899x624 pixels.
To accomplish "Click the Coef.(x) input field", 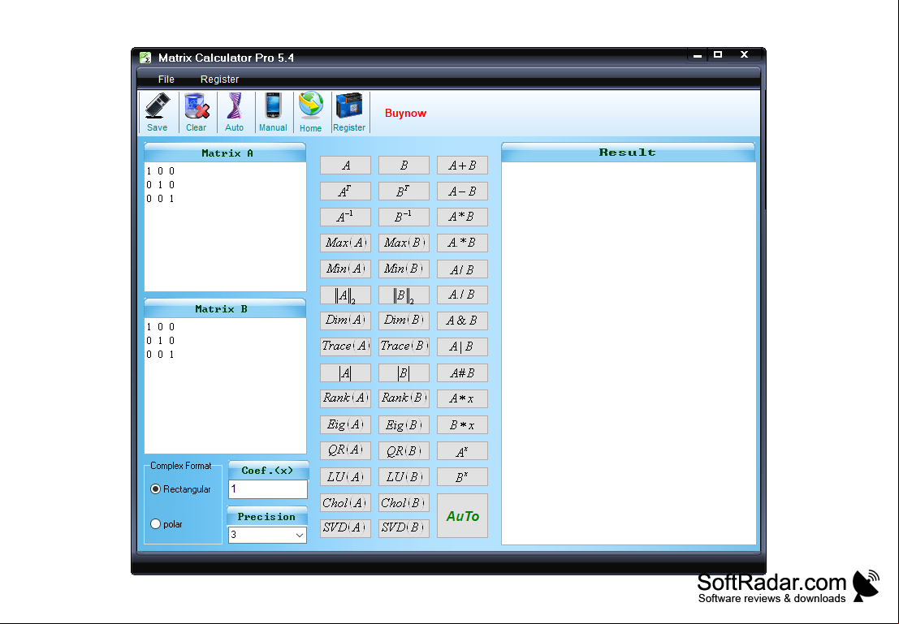I will pyautogui.click(x=268, y=488).
